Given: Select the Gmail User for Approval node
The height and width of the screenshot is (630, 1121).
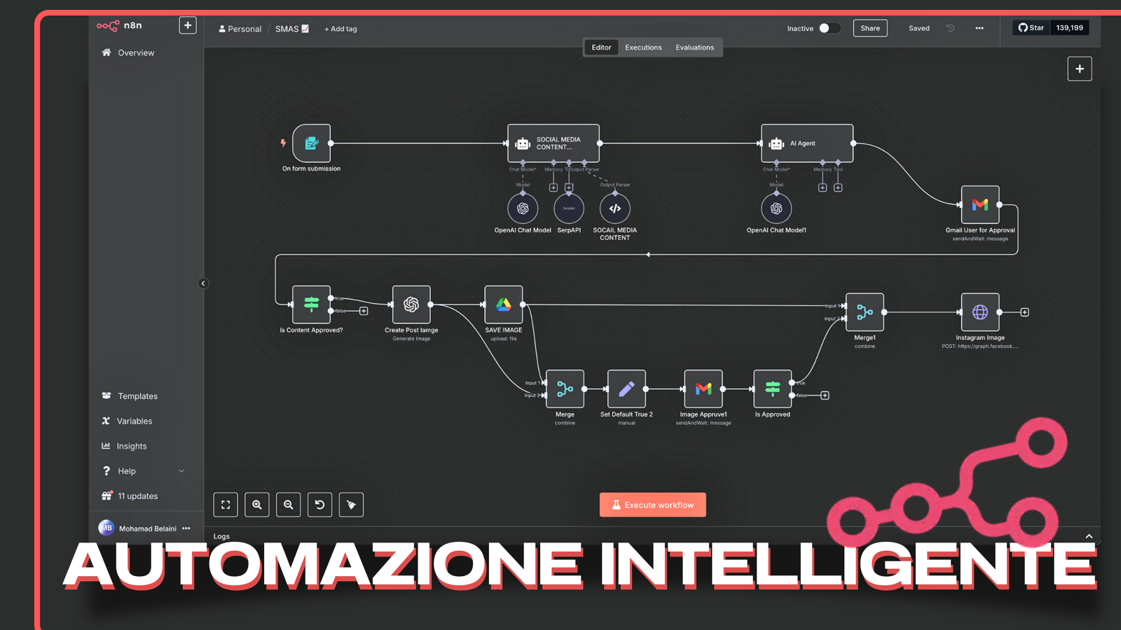Looking at the screenshot, I should pos(979,204).
